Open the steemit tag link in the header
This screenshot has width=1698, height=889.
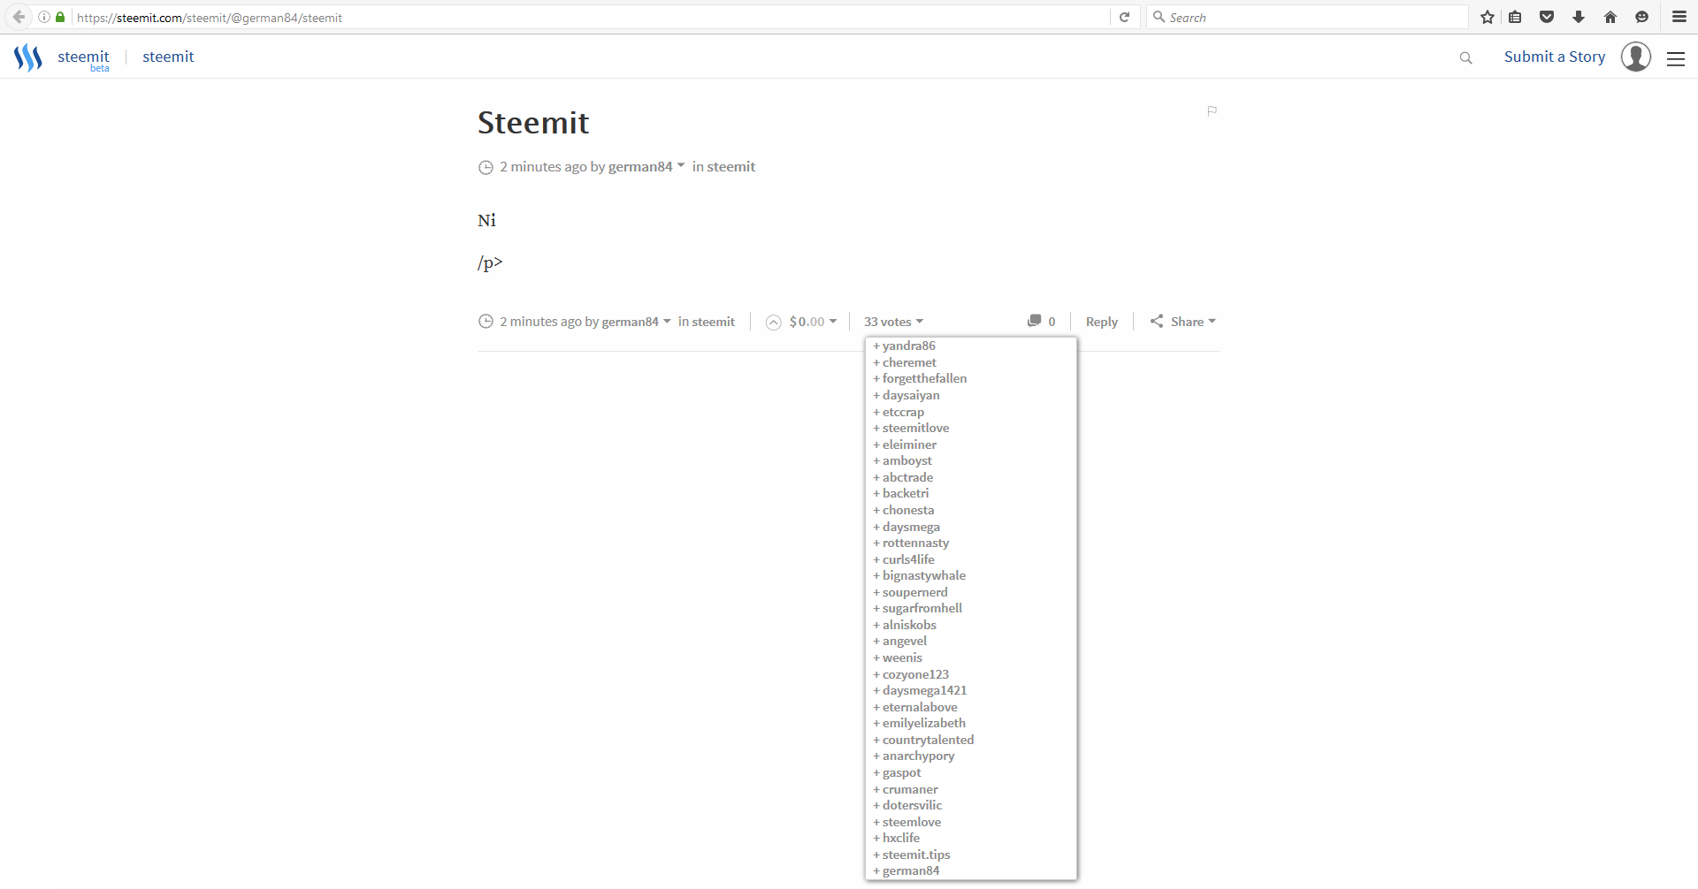point(168,57)
